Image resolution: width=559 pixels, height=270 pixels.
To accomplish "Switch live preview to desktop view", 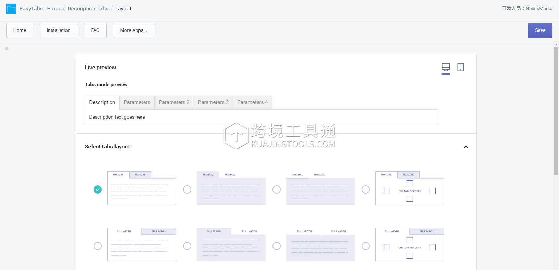I will 446,67.
